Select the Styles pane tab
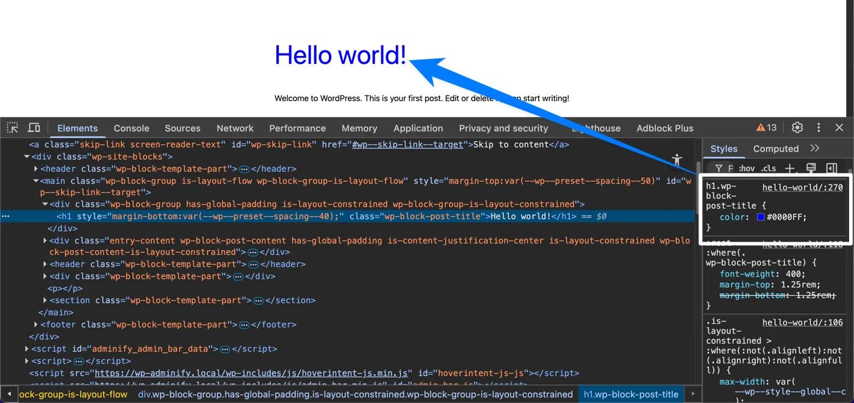This screenshot has height=403, width=854. click(724, 149)
